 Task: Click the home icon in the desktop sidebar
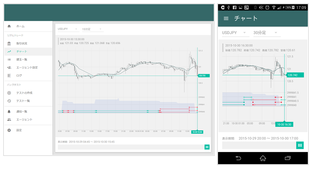(x=9, y=26)
